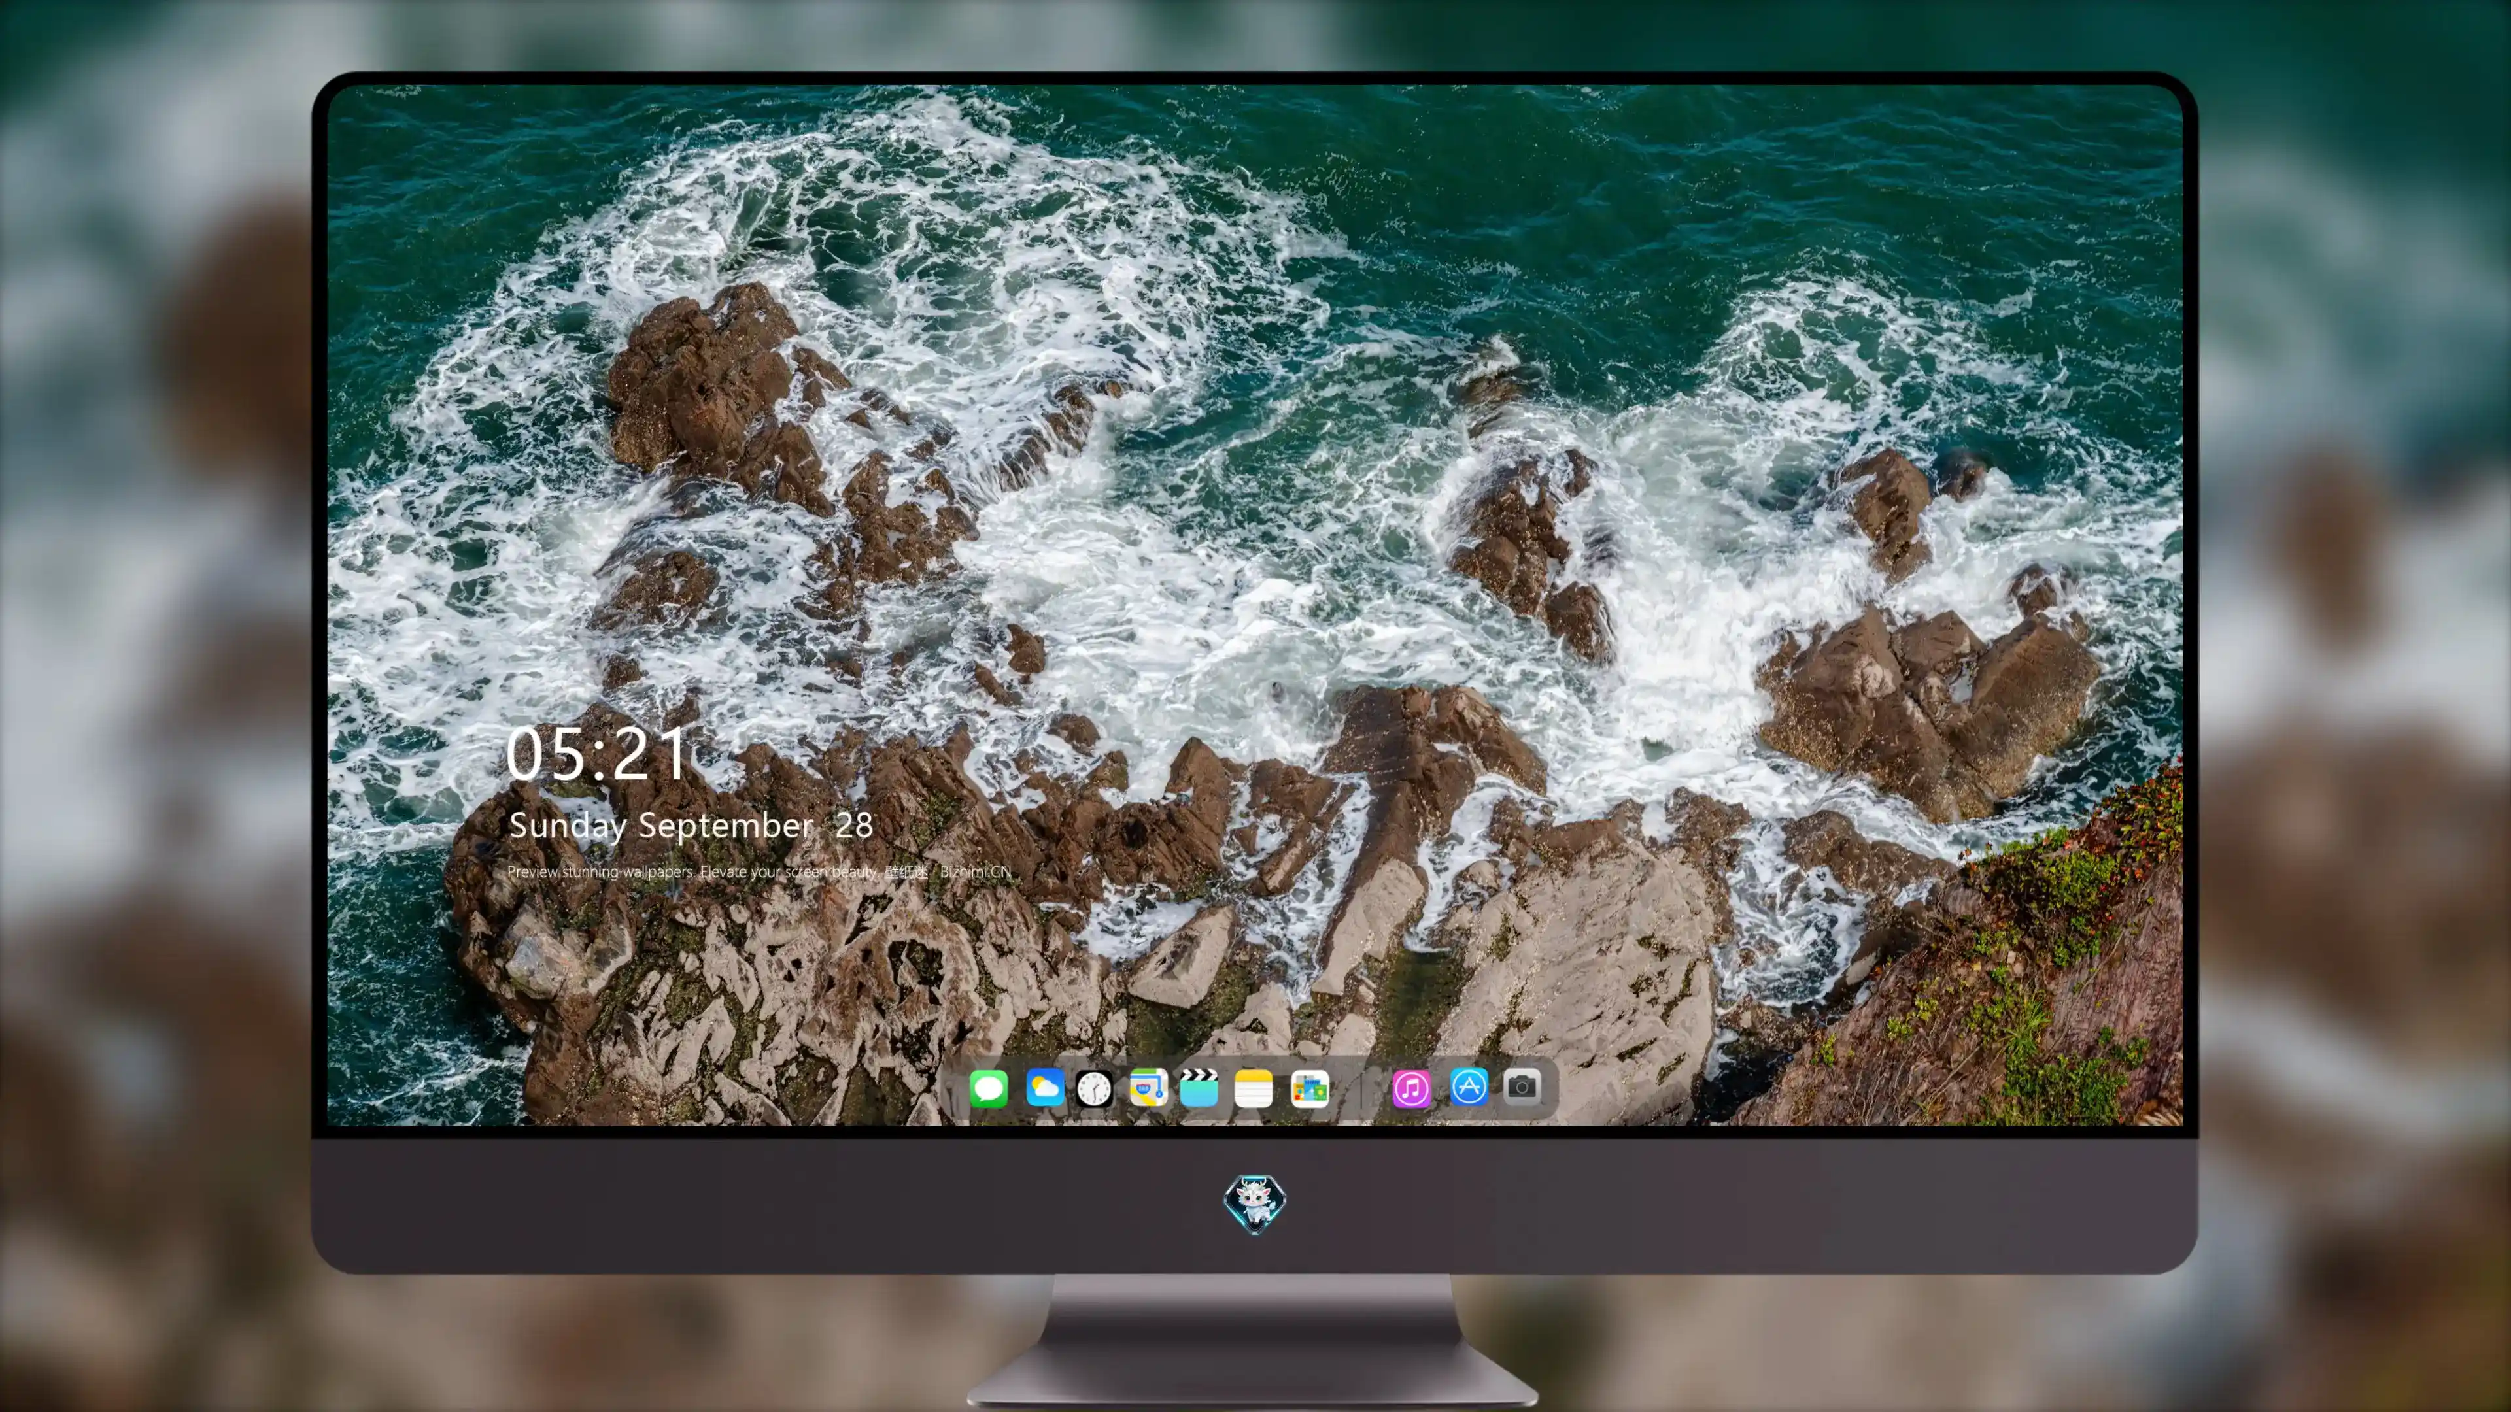Open the Clock app in dock
This screenshot has height=1412, width=2511.
(1094, 1088)
